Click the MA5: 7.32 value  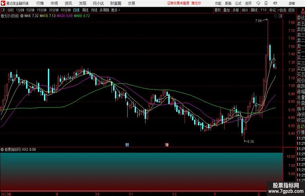[x=31, y=16]
